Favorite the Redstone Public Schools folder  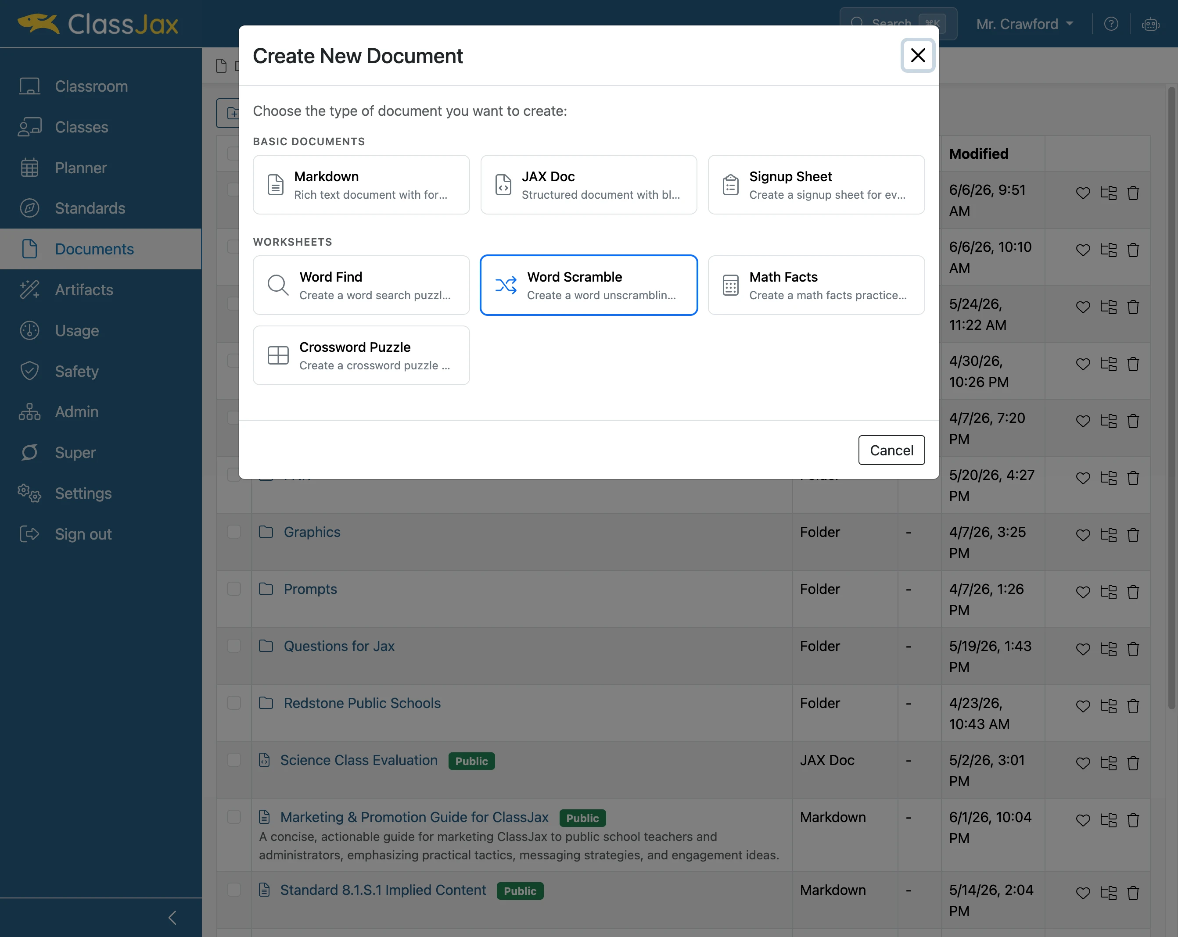1082,707
